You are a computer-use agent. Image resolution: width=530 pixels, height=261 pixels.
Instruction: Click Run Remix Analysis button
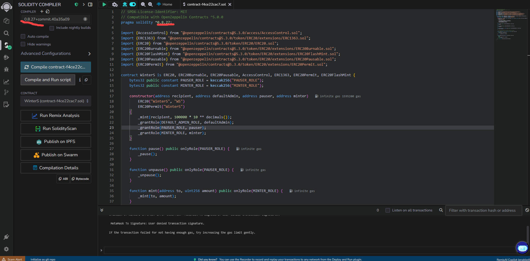coord(56,116)
